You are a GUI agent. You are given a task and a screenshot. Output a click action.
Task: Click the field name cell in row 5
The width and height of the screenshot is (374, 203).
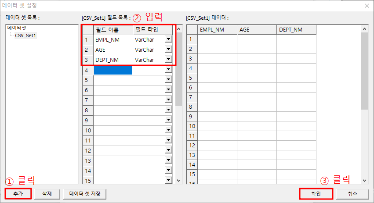pos(113,80)
